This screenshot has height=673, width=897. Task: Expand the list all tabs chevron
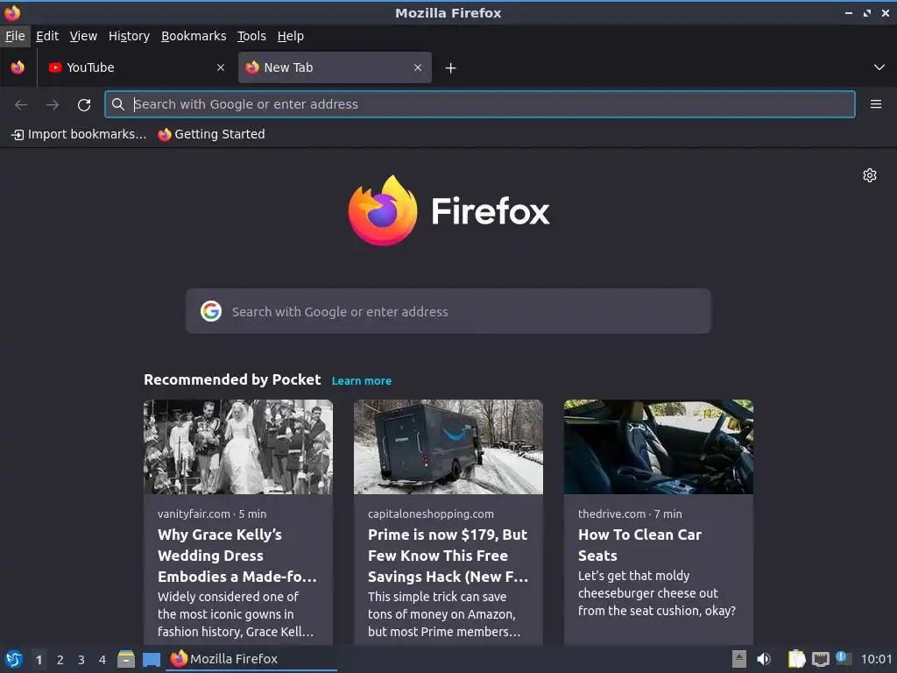click(x=879, y=67)
